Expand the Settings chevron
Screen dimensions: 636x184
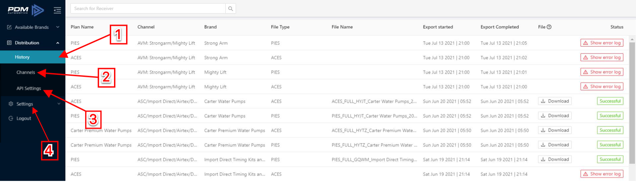click(x=59, y=104)
